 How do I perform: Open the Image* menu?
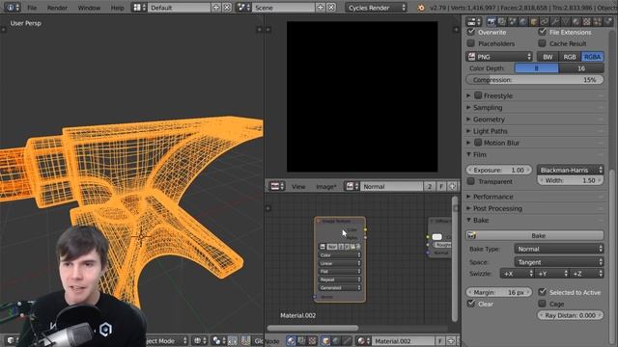click(x=326, y=186)
